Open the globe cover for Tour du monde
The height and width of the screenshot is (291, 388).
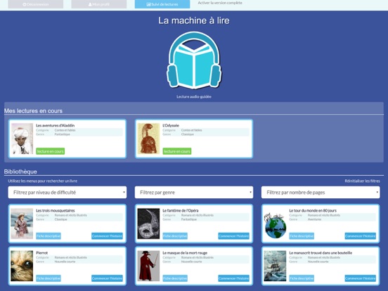[x=275, y=225]
